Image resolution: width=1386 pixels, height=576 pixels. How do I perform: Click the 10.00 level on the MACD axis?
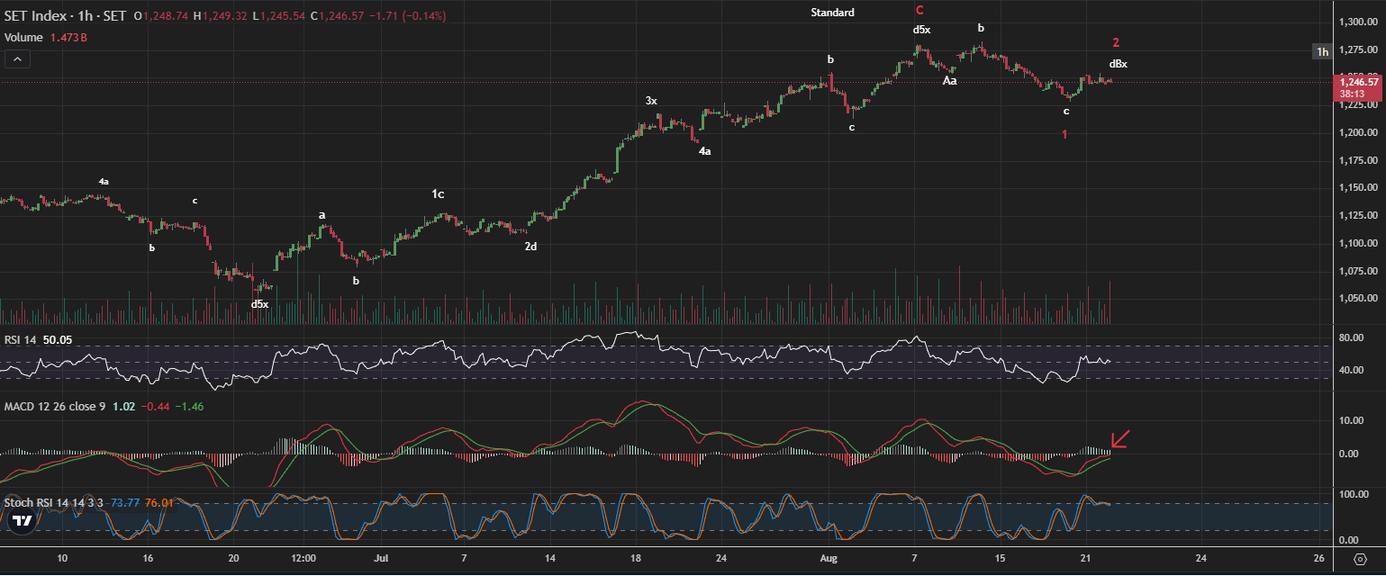tap(1352, 420)
